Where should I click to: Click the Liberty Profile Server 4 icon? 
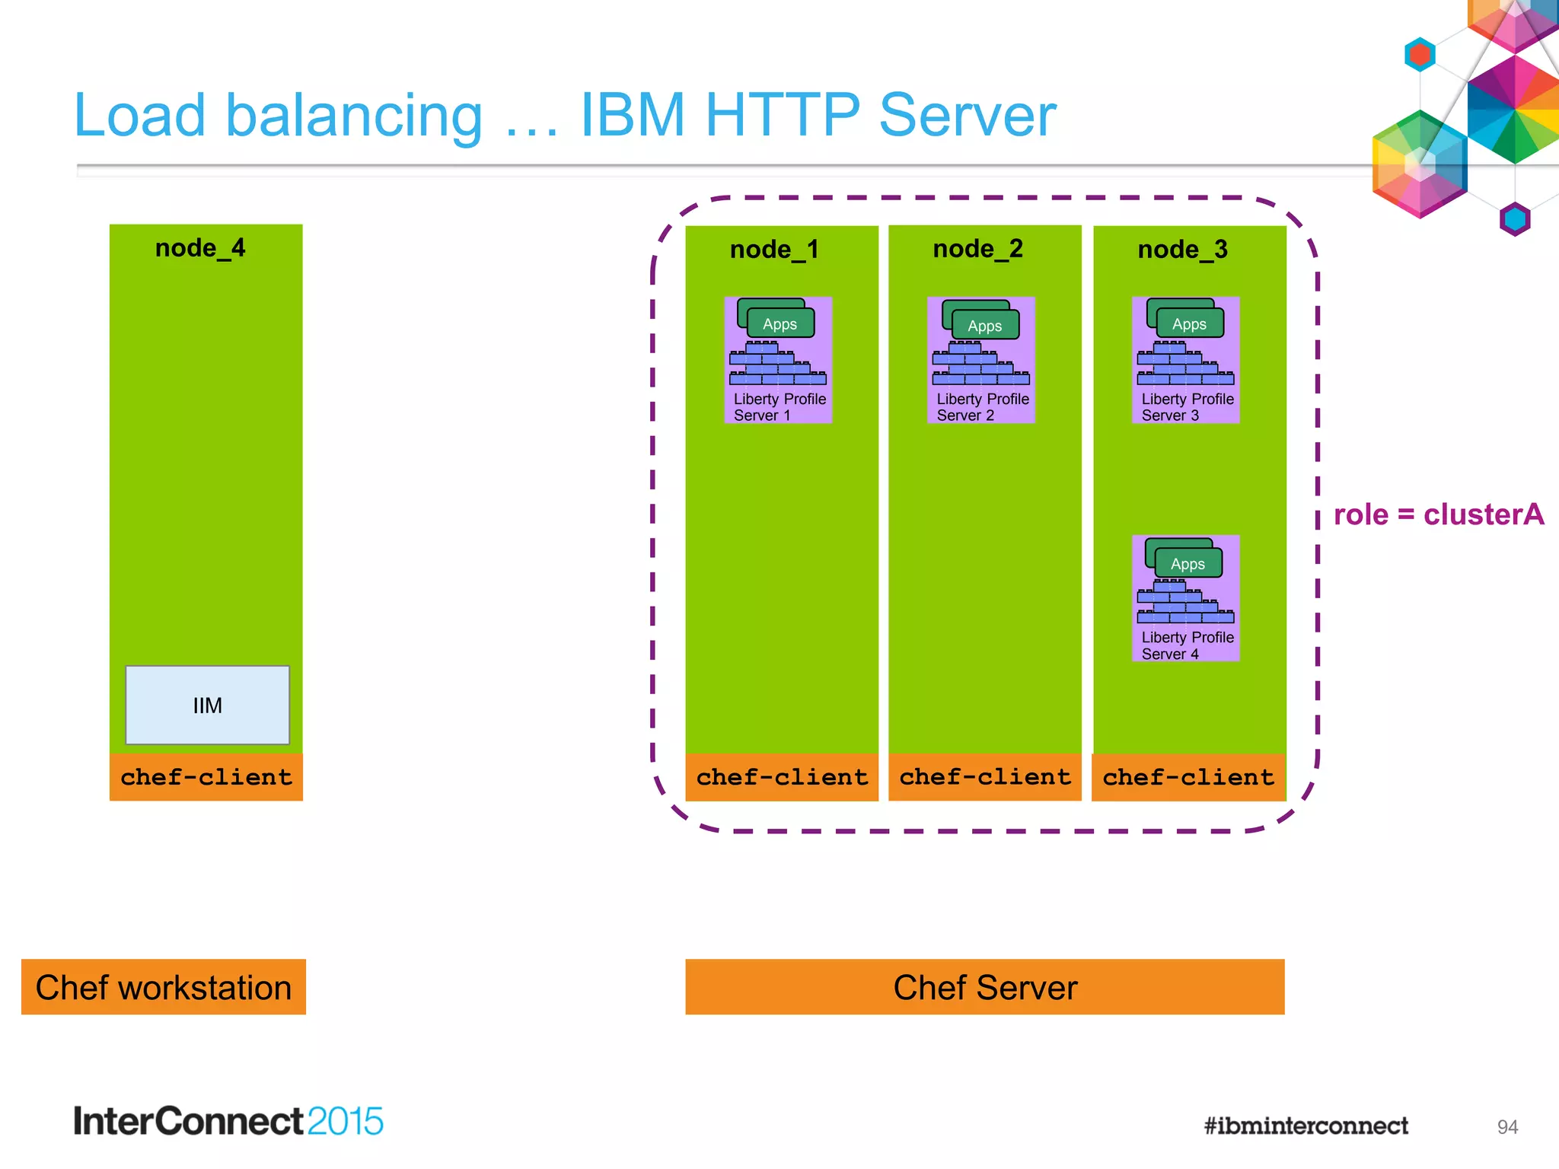[1185, 598]
